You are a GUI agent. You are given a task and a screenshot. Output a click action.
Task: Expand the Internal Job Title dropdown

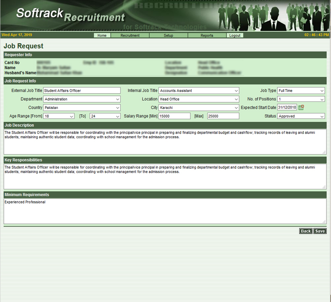199,91
